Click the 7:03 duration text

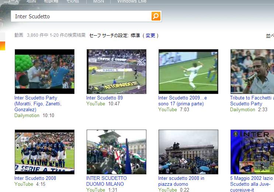pos(184,109)
